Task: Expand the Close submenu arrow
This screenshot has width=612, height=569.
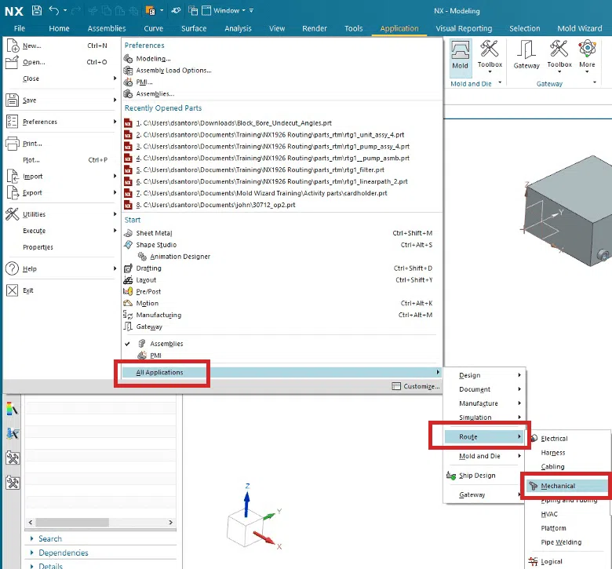Action: click(x=115, y=78)
